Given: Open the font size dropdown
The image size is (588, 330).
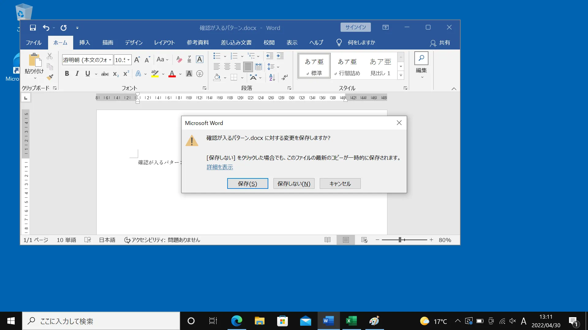Looking at the screenshot, I should (129, 60).
